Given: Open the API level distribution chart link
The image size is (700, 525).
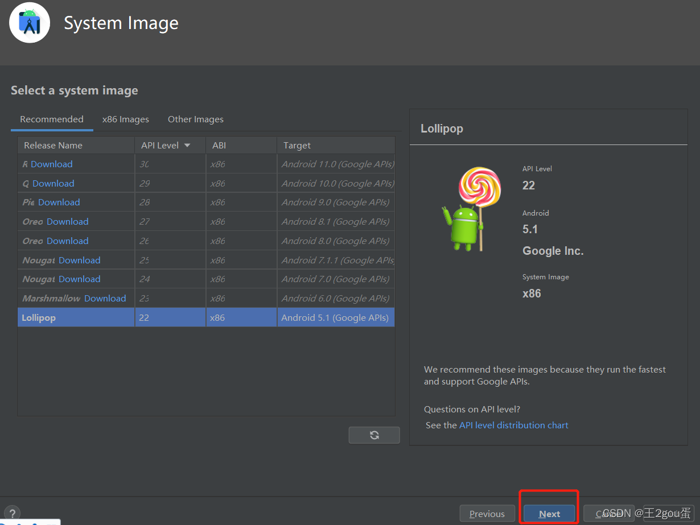Looking at the screenshot, I should pyautogui.click(x=514, y=425).
